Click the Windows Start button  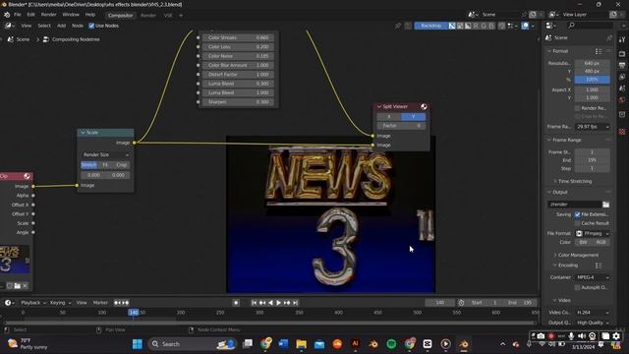click(138, 344)
